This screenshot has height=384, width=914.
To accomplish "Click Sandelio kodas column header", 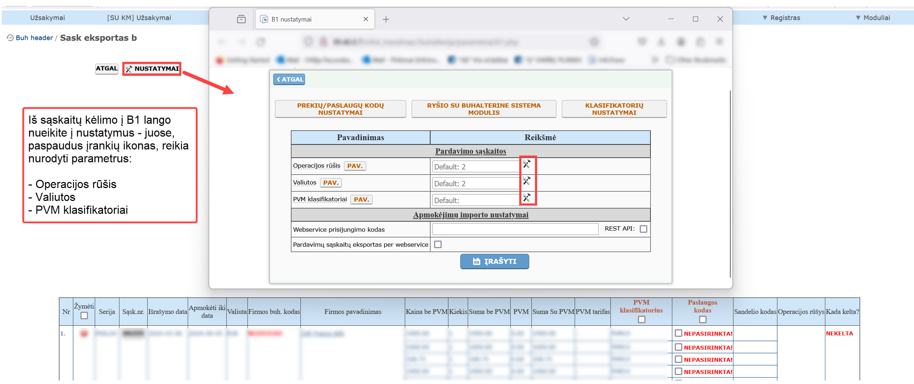I will (755, 312).
